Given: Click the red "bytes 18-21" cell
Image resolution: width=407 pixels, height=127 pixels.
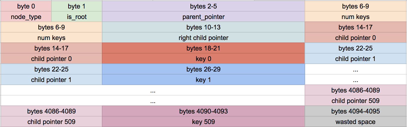Looking at the screenshot, I should coord(203,48).
